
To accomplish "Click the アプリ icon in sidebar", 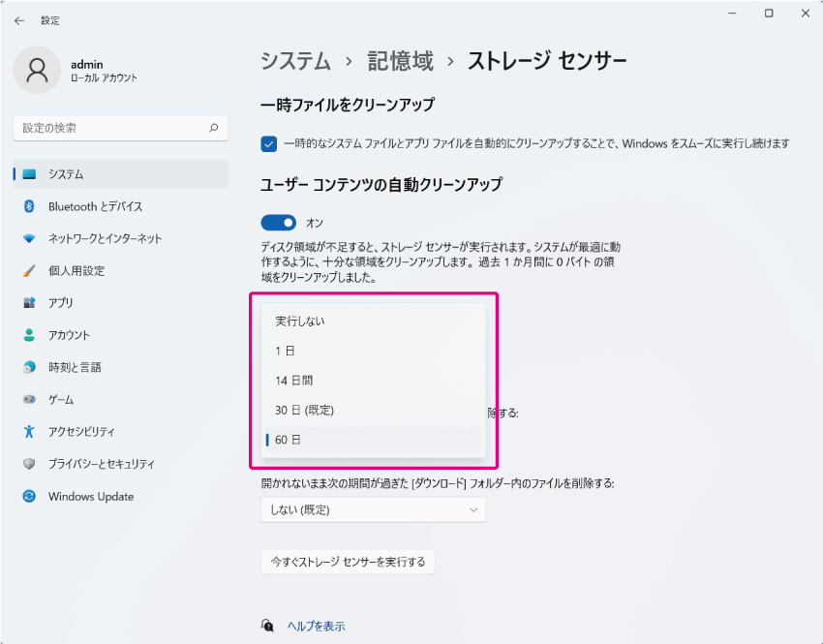I will [29, 303].
